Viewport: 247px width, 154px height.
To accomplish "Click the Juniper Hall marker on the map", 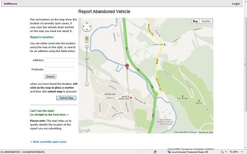I will pyautogui.click(x=165, y=45).
